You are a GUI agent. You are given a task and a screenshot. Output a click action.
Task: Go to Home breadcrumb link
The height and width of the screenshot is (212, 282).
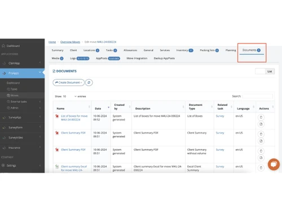(x=52, y=42)
